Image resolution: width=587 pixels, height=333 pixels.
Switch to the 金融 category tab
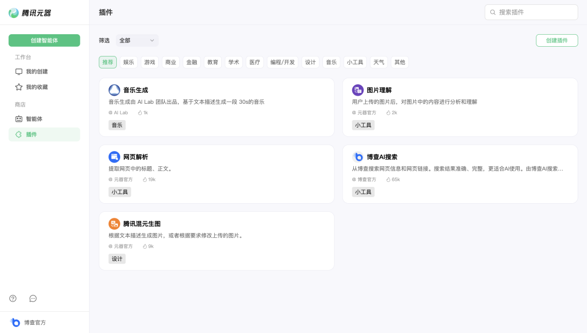192,62
